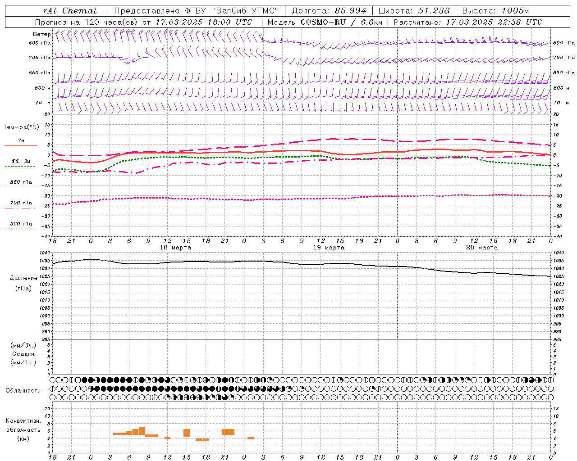The image size is (577, 461).
Task: Click the "Облачность" cloud cover label
Action: pyautogui.click(x=23, y=390)
